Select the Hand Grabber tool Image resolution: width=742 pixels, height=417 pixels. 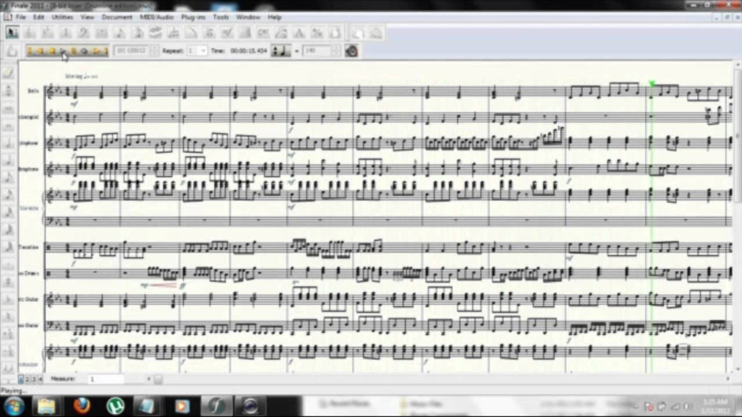click(x=358, y=33)
